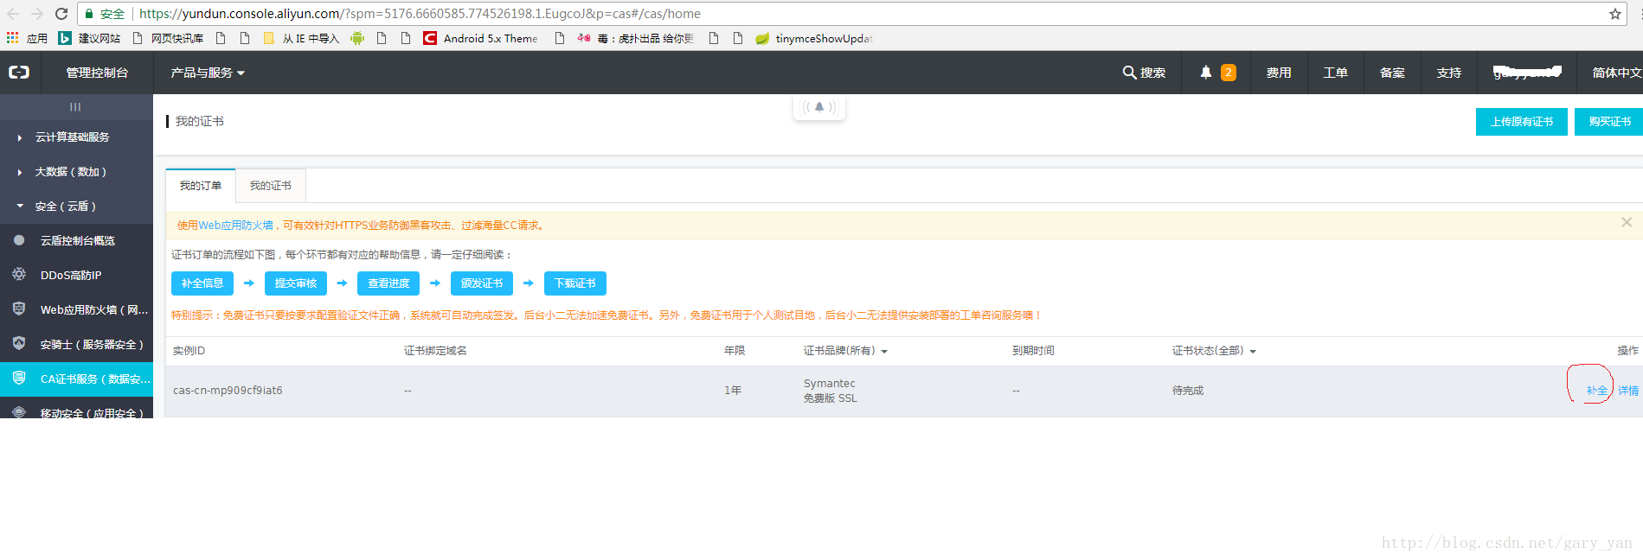Bookmark this page with the star icon

pyautogui.click(x=1614, y=14)
